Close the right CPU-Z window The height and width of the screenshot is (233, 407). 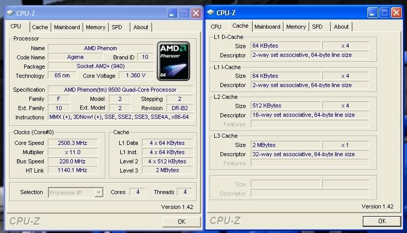[396, 13]
